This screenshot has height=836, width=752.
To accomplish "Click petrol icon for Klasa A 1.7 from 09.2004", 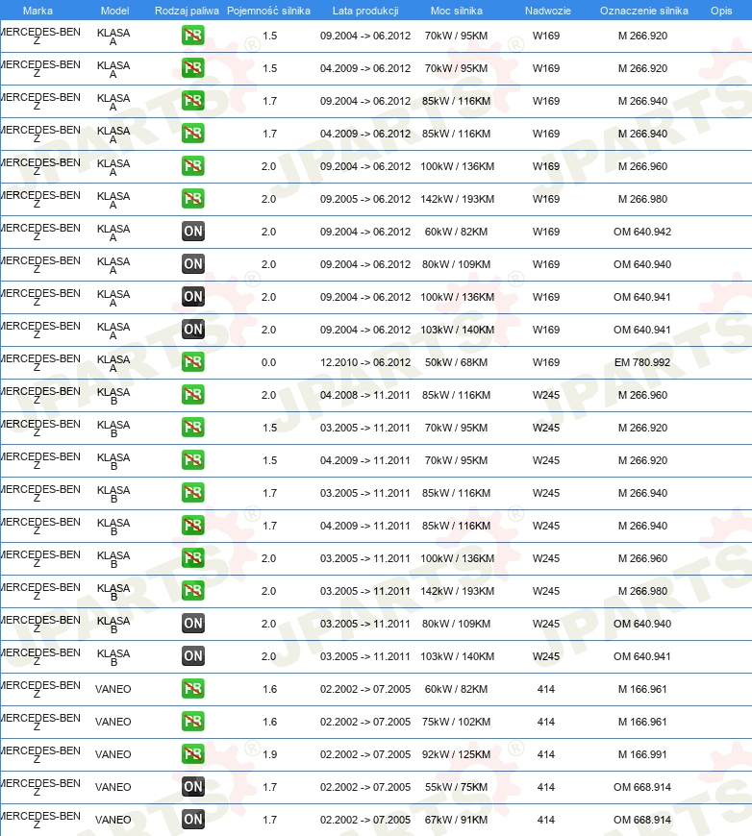I will point(192,101).
